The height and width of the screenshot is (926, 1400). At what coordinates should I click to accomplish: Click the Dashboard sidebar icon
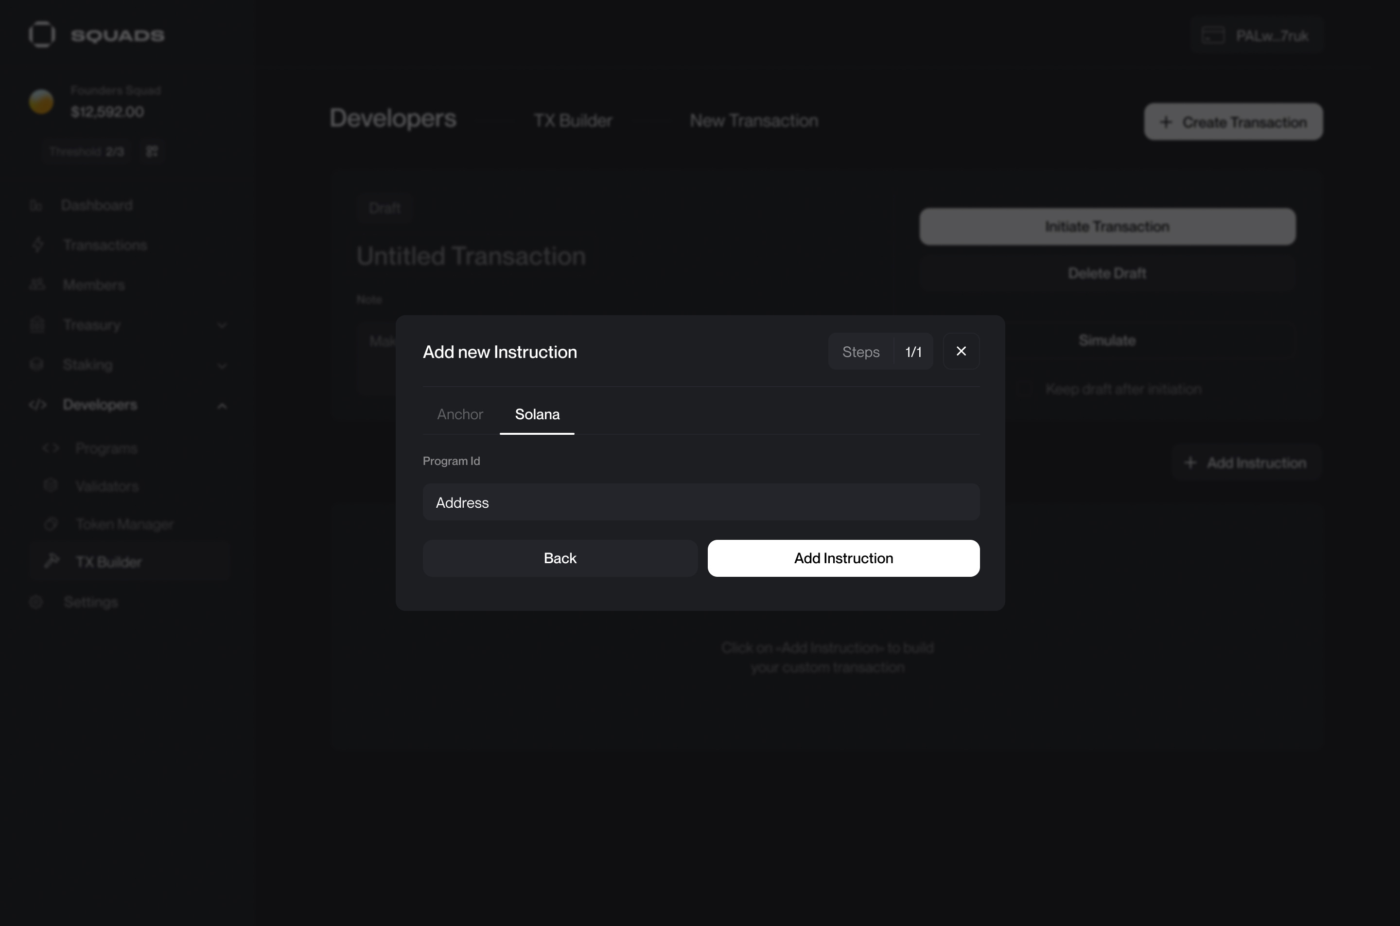(x=36, y=206)
